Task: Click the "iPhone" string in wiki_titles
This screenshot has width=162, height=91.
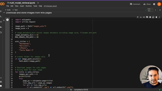Action: coord(23,48)
